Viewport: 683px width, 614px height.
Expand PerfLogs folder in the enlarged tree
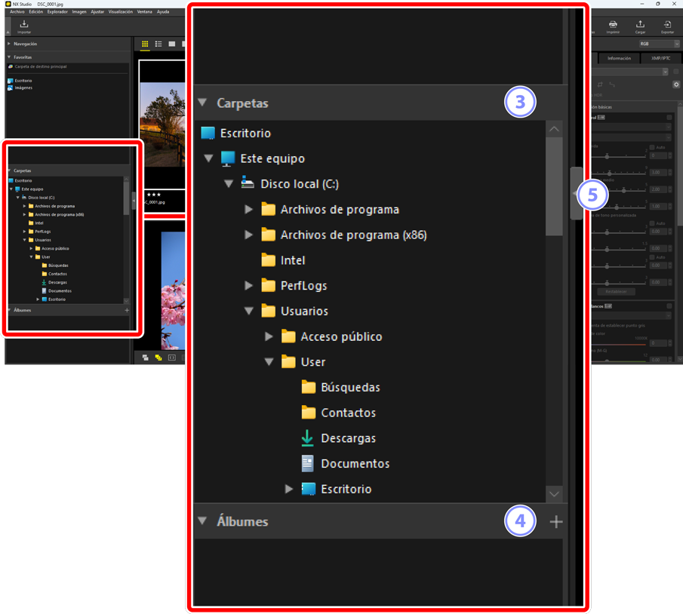pyautogui.click(x=249, y=286)
